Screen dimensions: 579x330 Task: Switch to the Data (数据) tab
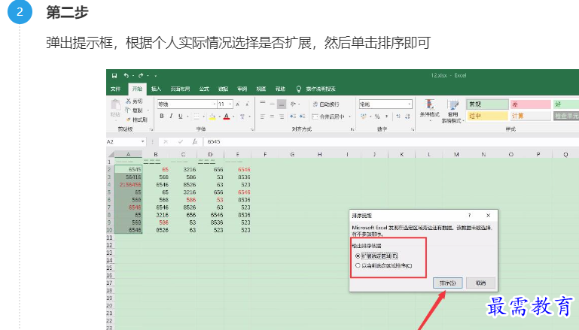[x=223, y=89]
